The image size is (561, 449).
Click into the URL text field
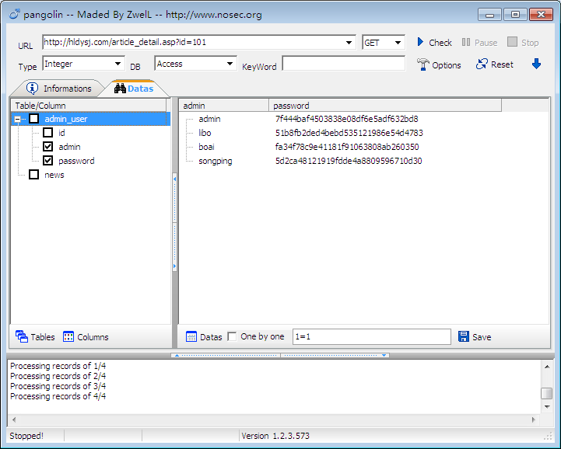pos(192,42)
